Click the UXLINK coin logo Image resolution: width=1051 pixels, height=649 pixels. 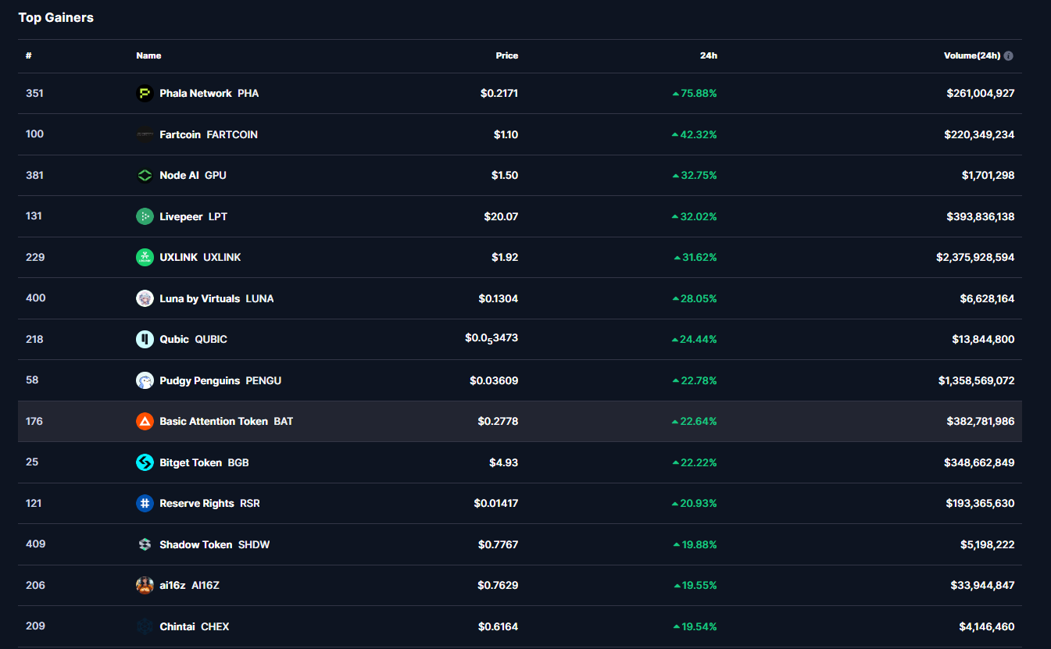coord(145,258)
